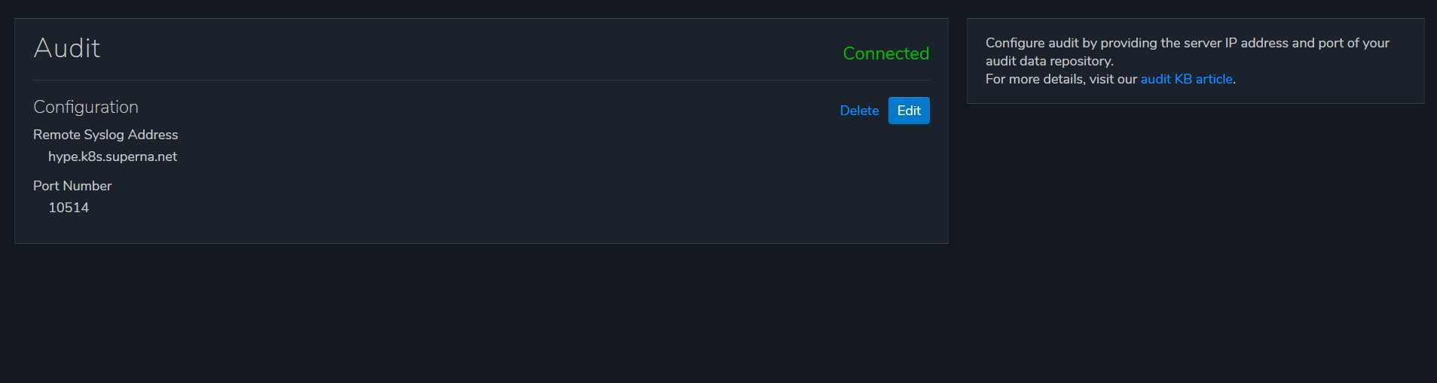Click the divider line beneath the Audit title
The height and width of the screenshot is (383, 1437).
481,80
